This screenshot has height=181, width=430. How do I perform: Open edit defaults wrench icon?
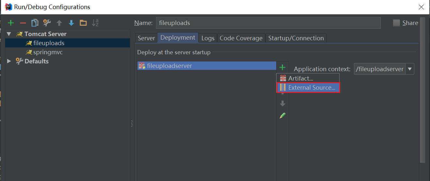[x=47, y=23]
